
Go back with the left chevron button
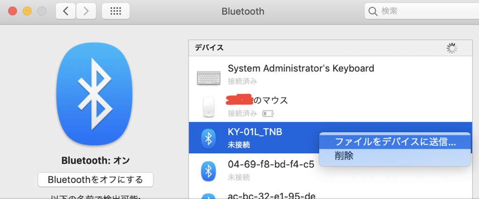65,11
